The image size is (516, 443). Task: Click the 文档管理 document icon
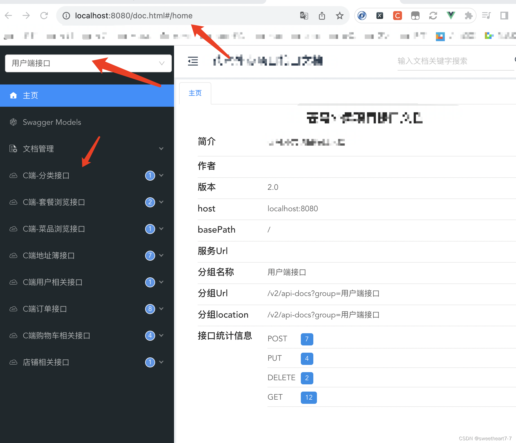point(13,149)
